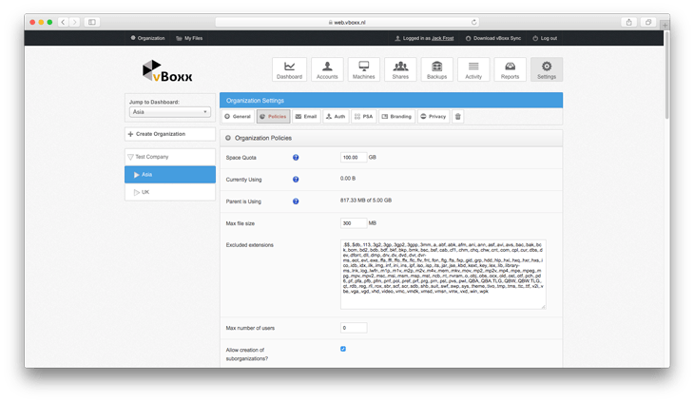Switch to the General tab
The height and width of the screenshot is (402, 694).
click(238, 116)
